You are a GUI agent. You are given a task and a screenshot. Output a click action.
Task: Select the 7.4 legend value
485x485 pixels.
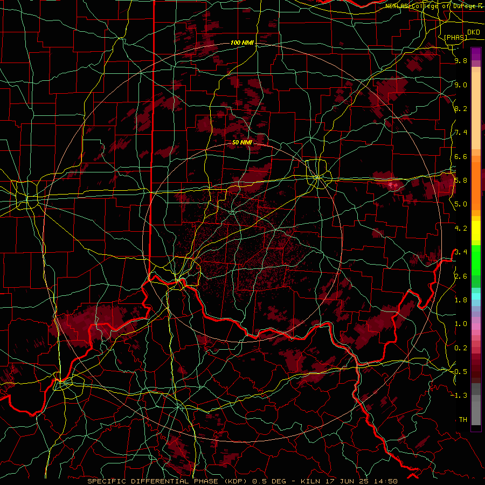click(x=461, y=133)
